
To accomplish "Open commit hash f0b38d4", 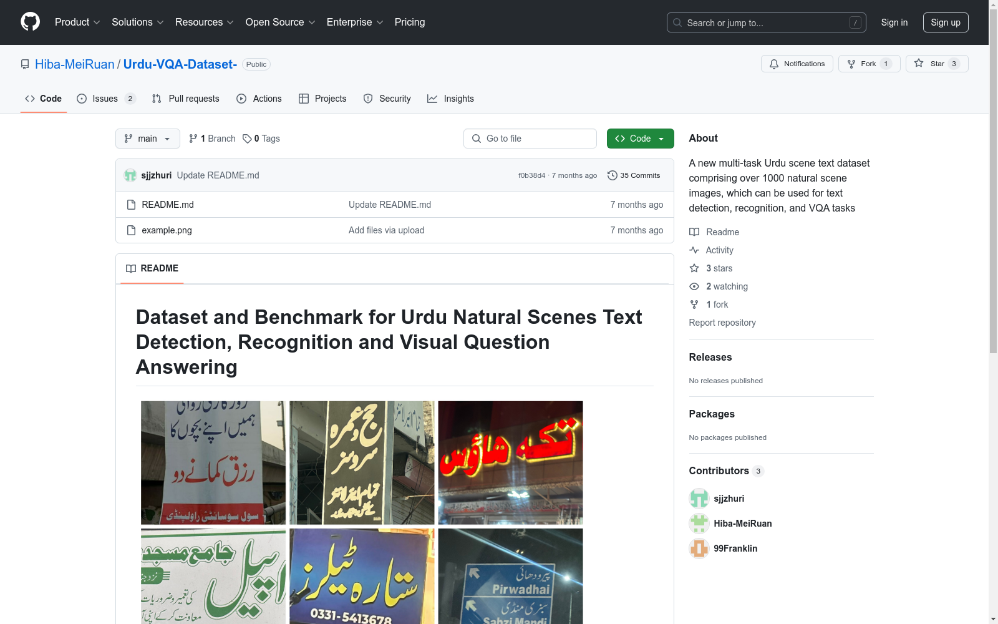I will [531, 175].
